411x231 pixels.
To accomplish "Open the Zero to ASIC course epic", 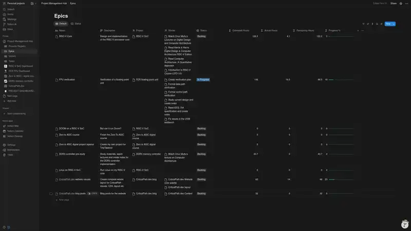I will coord(69,135).
